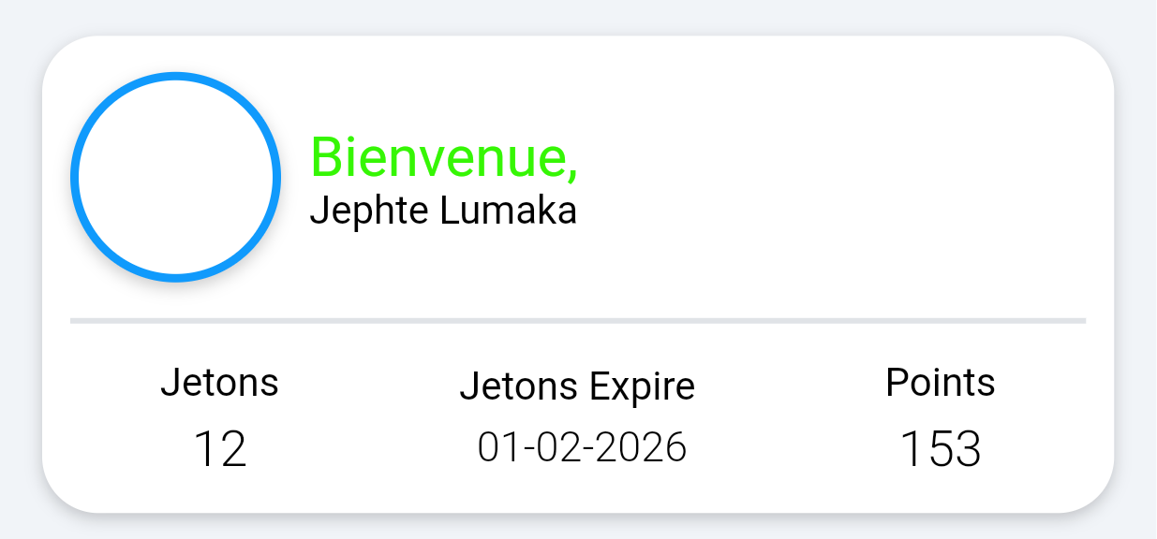Select the "Jetons" label
The width and height of the screenshot is (1157, 539).
coord(219,383)
